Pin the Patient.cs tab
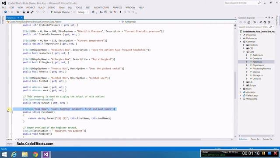Viewport: 280px width, 158px height. 18,18
